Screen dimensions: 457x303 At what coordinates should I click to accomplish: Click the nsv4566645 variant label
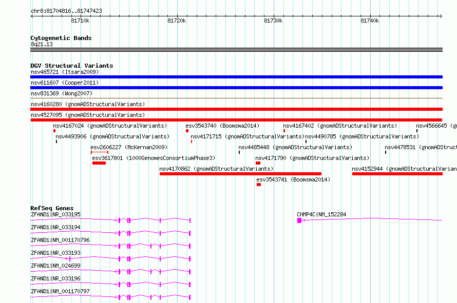[436, 126]
